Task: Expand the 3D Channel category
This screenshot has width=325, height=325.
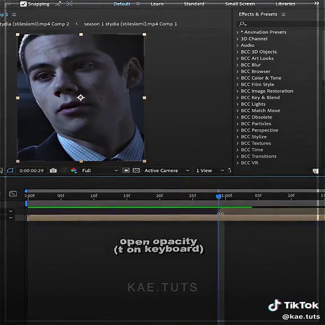Action: point(238,39)
